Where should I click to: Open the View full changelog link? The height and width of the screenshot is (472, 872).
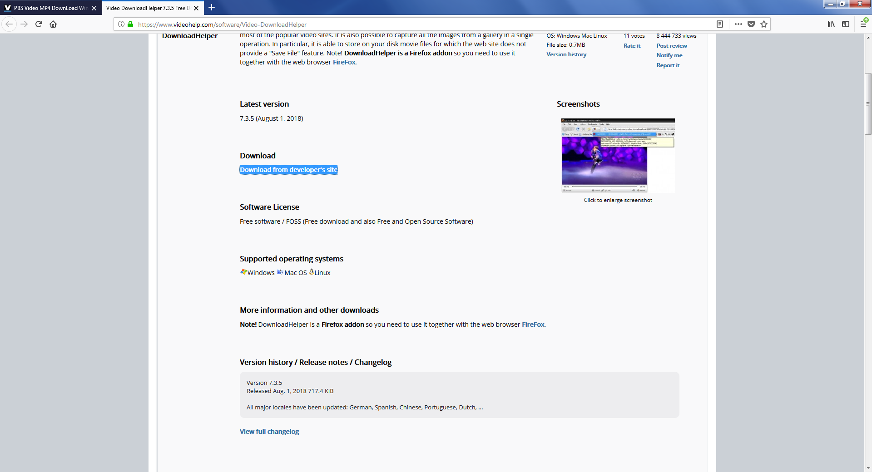(x=269, y=432)
